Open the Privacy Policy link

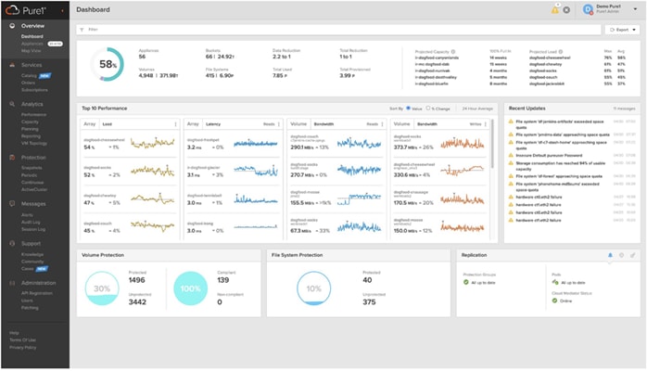click(x=22, y=348)
